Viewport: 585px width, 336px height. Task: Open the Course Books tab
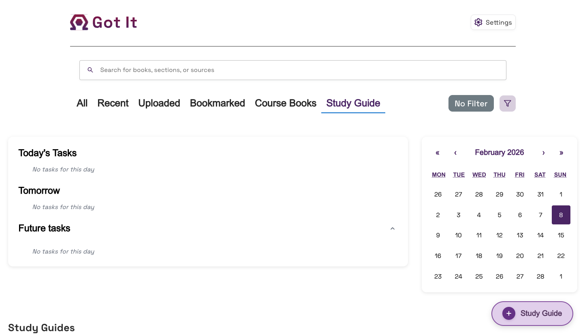point(285,103)
